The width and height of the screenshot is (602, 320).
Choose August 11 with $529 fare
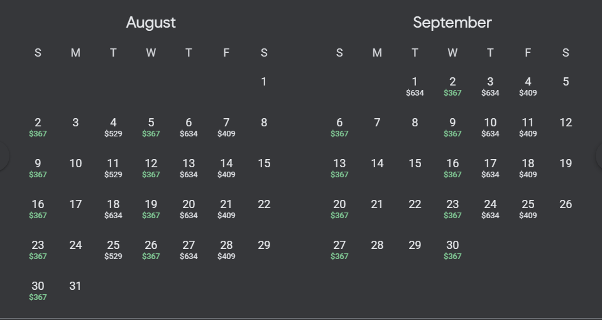point(113,167)
